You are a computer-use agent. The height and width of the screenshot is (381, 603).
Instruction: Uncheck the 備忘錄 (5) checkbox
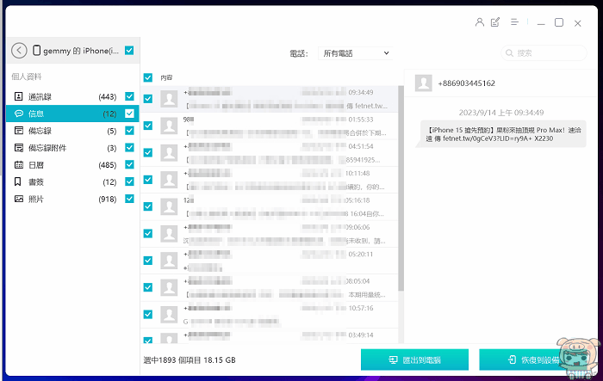coord(129,131)
